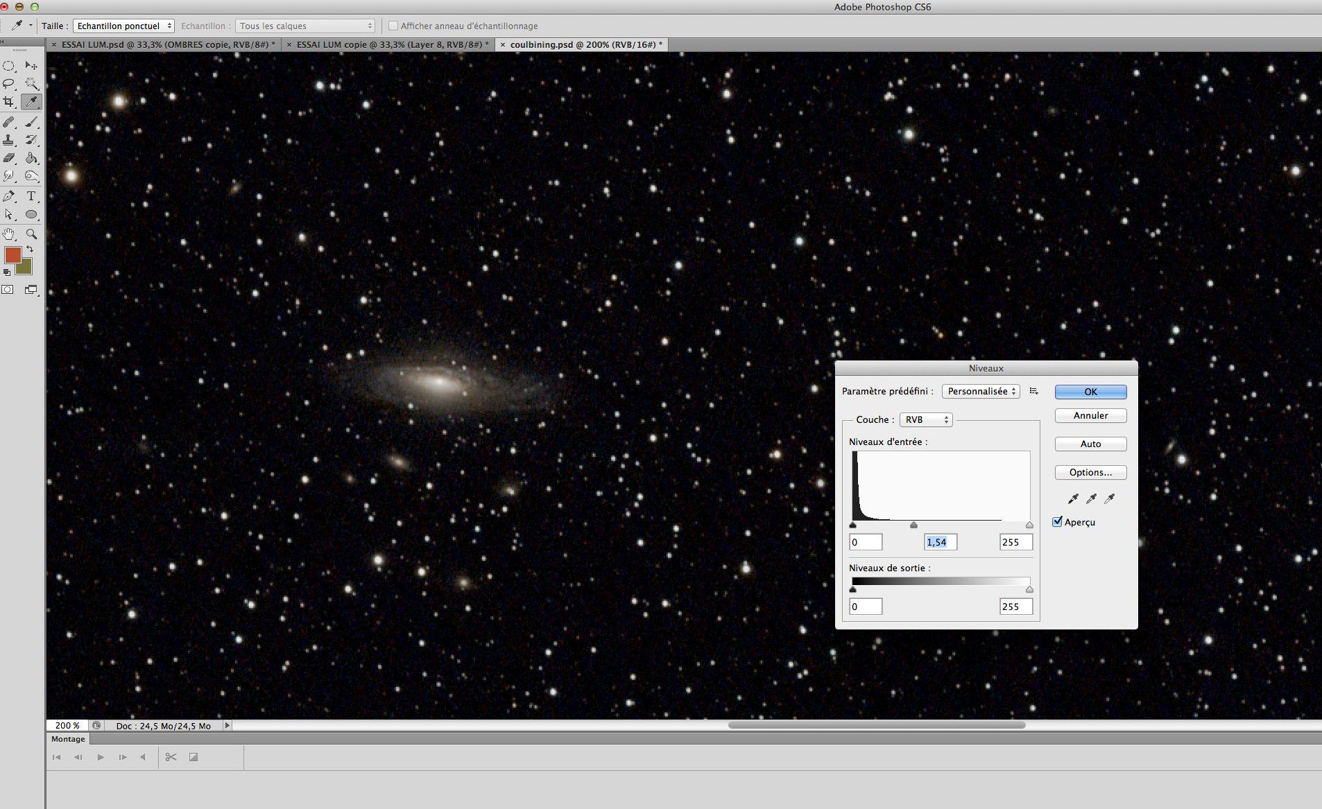Confirm levels with the OK button
This screenshot has height=809, width=1322.
tap(1090, 392)
